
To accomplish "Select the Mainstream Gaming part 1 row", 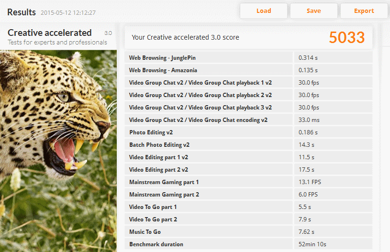I will (x=248, y=182).
